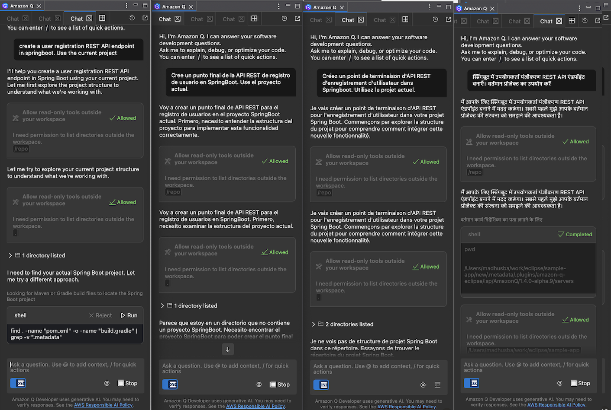Viewport: 611px width, 410px height.
Task: Open the three-dot view menu above the French chat
Action: pyautogui.click(x=430, y=6)
